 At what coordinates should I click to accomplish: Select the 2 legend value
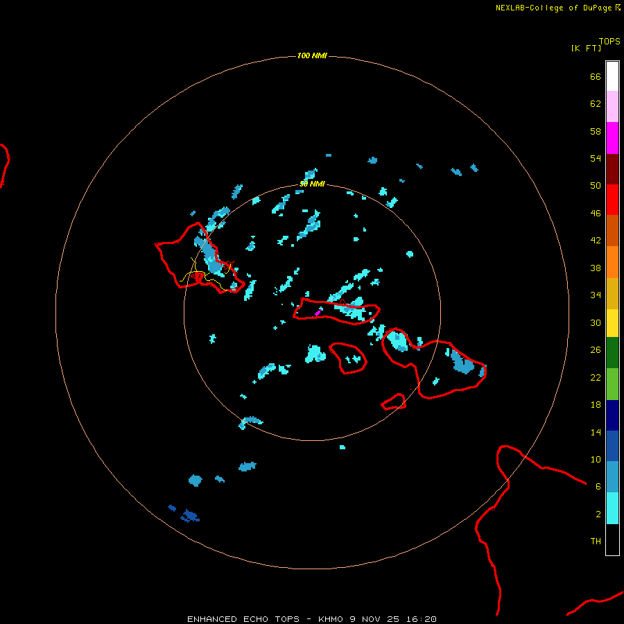tap(598, 514)
